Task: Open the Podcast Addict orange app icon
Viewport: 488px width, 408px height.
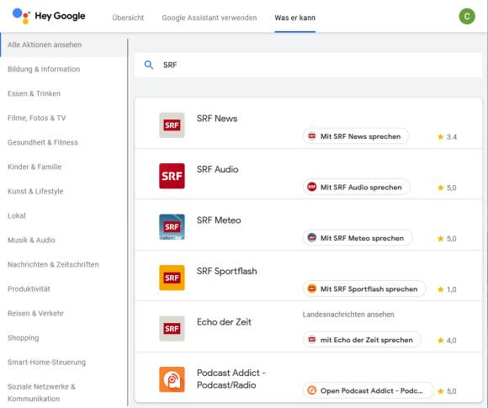Action: click(x=172, y=379)
